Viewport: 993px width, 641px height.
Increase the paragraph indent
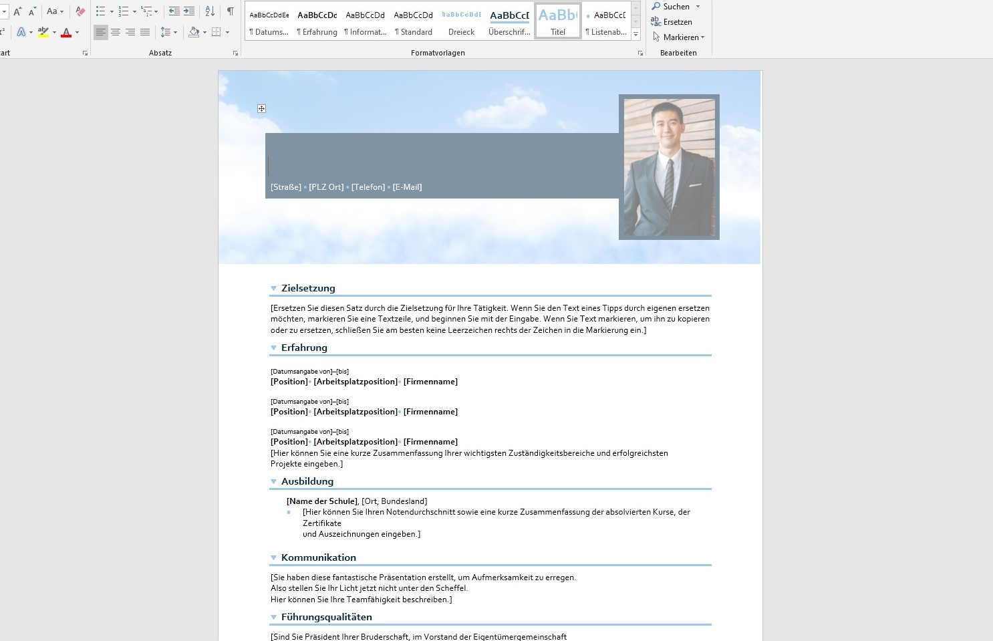(x=189, y=11)
